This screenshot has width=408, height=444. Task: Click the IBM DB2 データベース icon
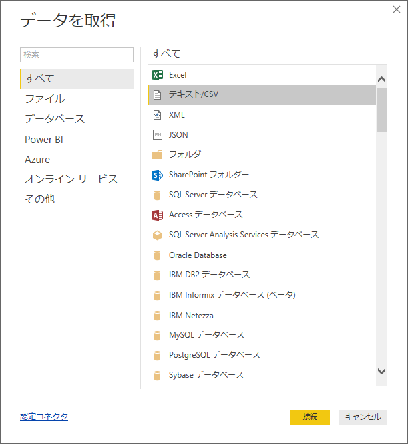click(x=157, y=275)
